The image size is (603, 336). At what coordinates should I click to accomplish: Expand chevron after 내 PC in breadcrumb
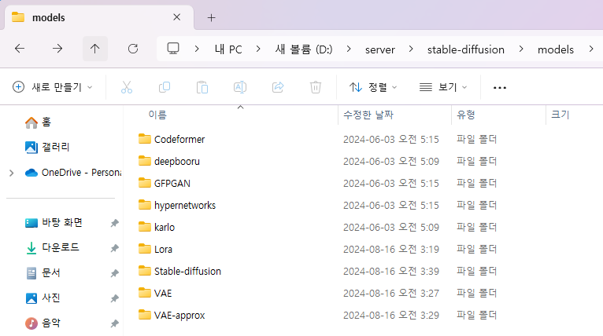258,49
